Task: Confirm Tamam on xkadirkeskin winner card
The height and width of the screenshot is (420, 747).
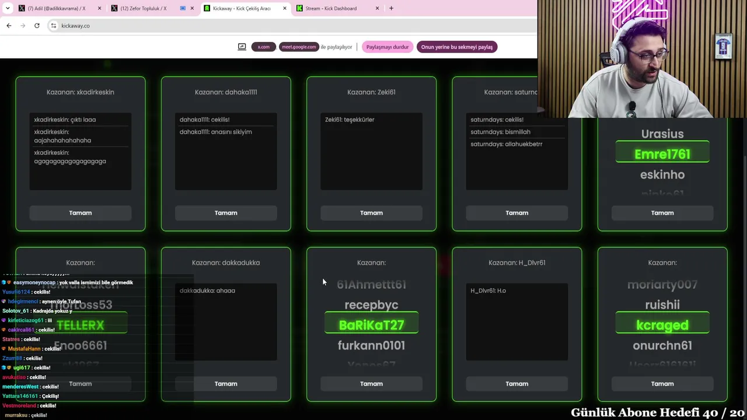Action: click(81, 213)
